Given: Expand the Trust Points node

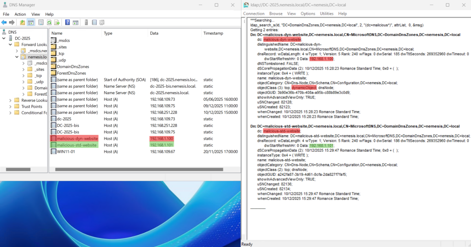Looking at the screenshot, I should tap(10, 106).
